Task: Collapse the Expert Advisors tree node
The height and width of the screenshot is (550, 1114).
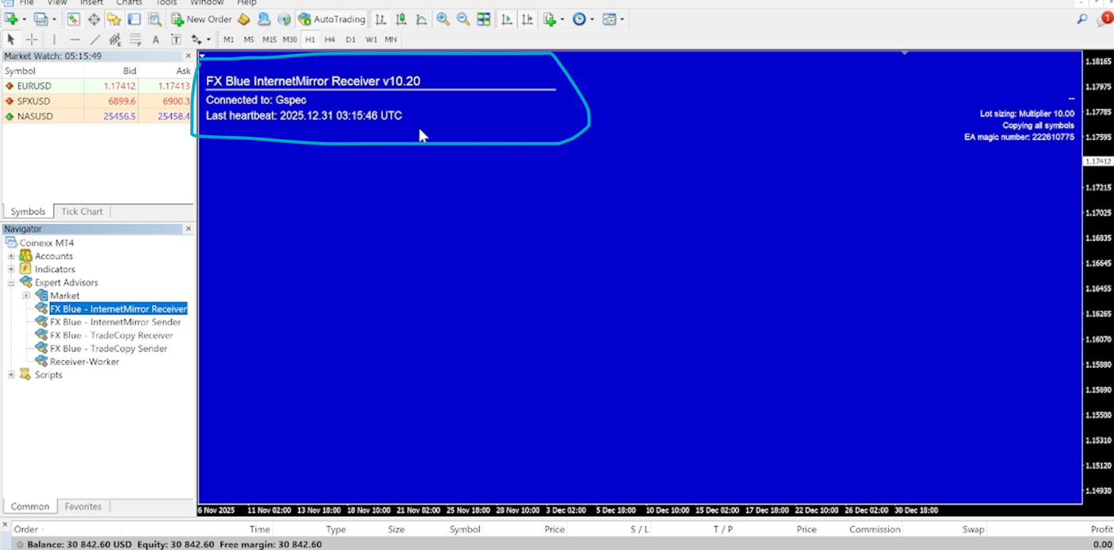Action: point(11,282)
